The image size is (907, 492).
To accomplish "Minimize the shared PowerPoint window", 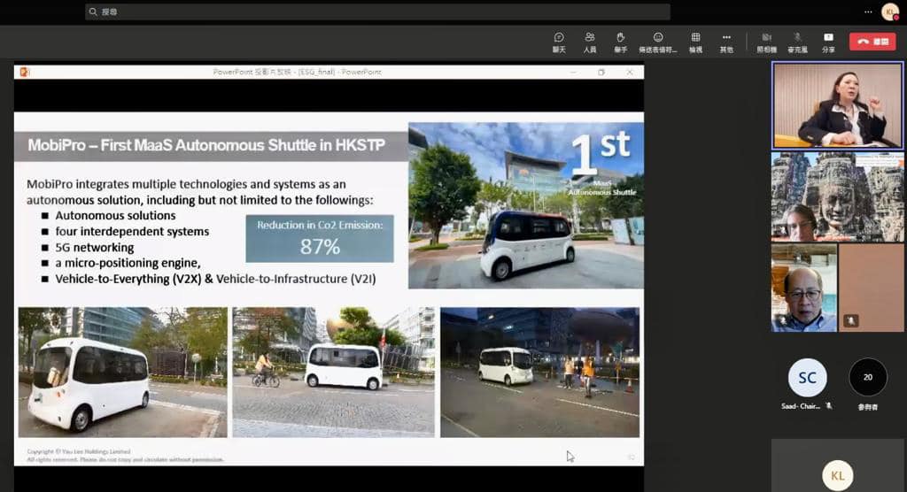I will click(573, 72).
